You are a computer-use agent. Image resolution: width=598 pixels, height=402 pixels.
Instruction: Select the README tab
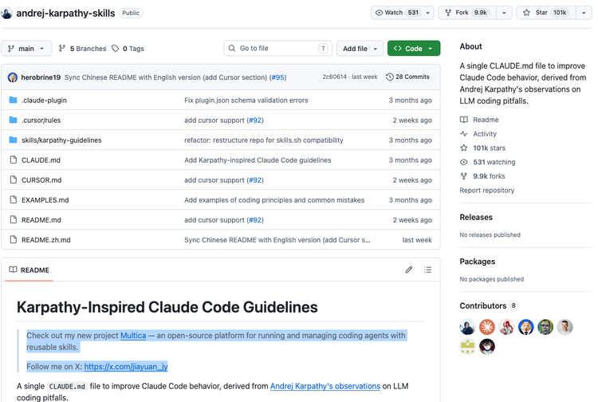(x=30, y=270)
